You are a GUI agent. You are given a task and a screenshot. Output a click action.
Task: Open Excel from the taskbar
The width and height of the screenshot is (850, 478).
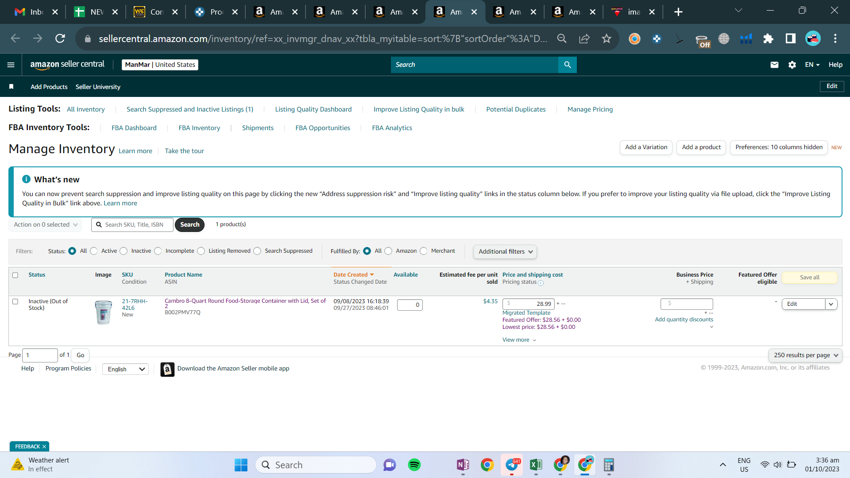[x=536, y=465]
